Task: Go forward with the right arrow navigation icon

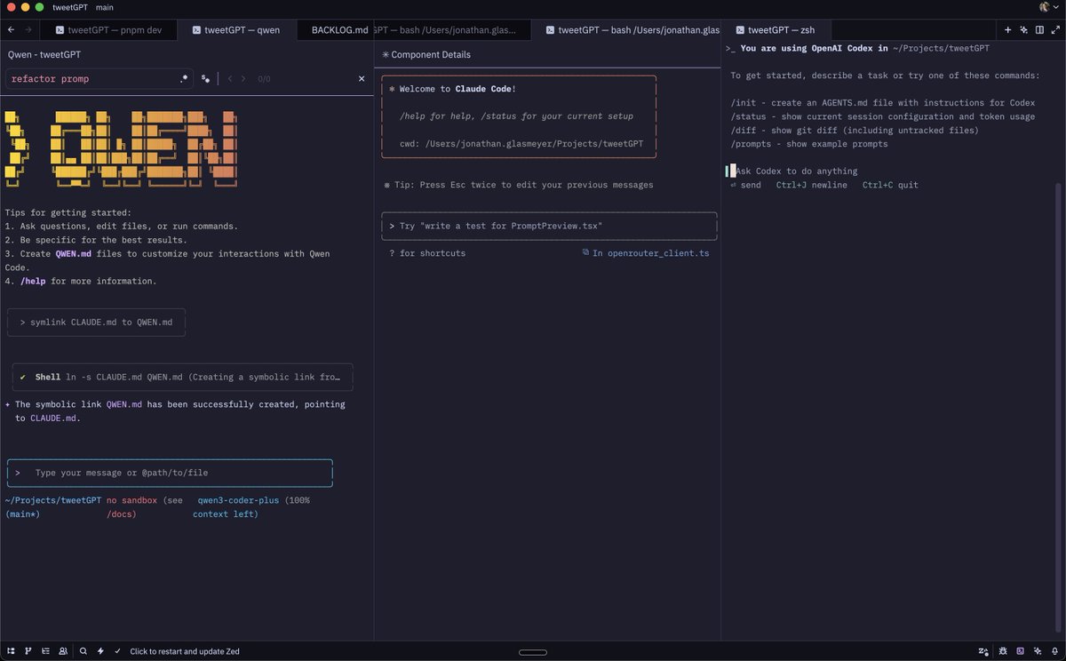Action: [28, 29]
